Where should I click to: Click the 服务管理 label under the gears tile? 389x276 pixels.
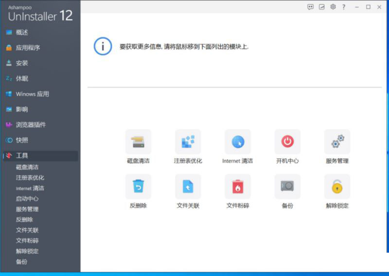pyautogui.click(x=337, y=161)
